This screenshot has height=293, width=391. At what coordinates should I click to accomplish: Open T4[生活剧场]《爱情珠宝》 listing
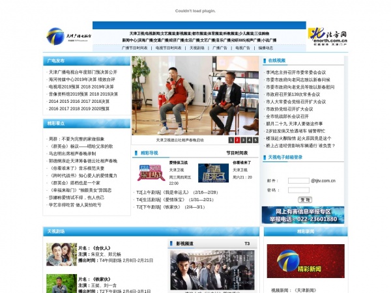[175, 200]
